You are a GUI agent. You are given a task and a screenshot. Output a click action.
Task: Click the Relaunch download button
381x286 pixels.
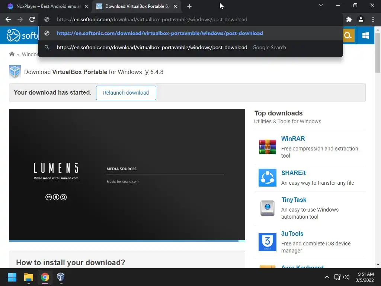tap(126, 93)
